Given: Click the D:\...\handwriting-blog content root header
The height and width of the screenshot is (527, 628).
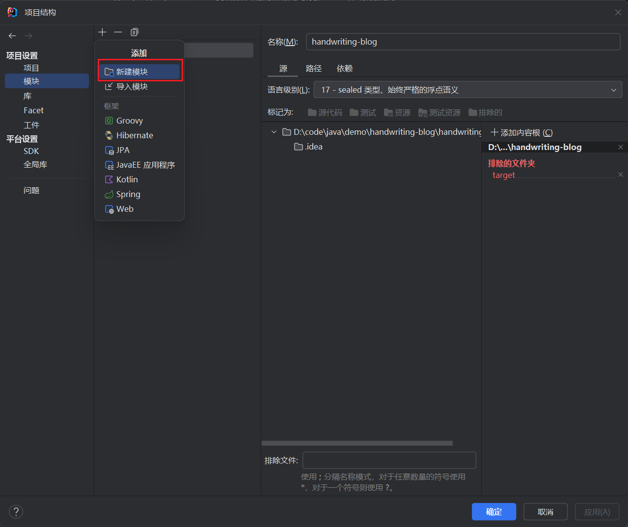Looking at the screenshot, I should [x=535, y=147].
